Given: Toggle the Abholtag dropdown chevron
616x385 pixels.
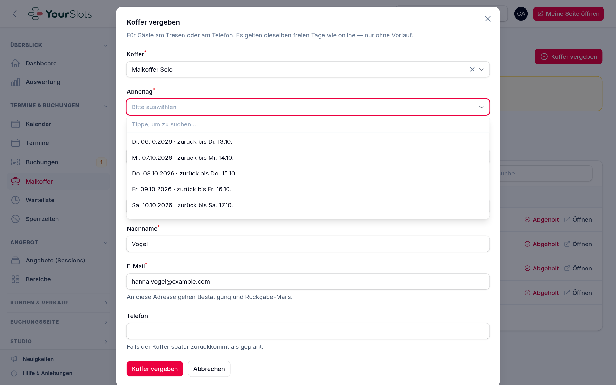Looking at the screenshot, I should pyautogui.click(x=482, y=107).
